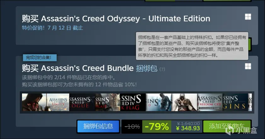This screenshot has height=139, width=265.
Task: Open the 捆绑包信息 bundle info button
Action: (98, 126)
